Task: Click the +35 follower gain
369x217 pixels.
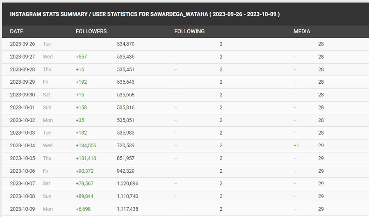Action: [80, 120]
